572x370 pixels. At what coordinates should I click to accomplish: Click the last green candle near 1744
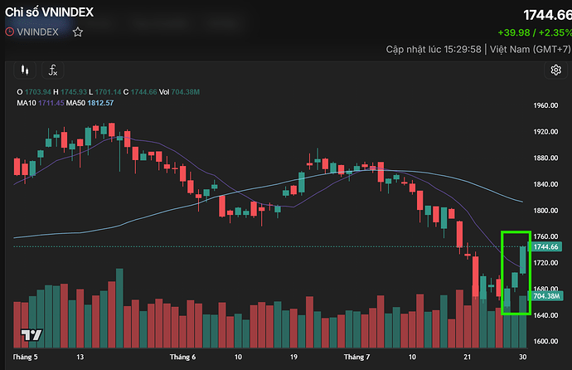pyautogui.click(x=523, y=260)
